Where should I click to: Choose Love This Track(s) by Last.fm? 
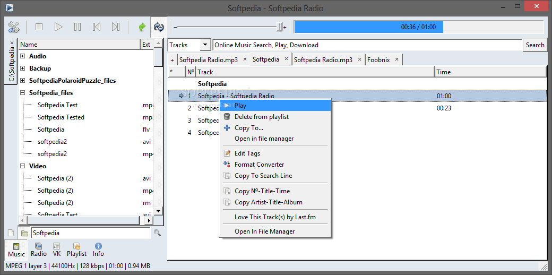[x=275, y=217]
